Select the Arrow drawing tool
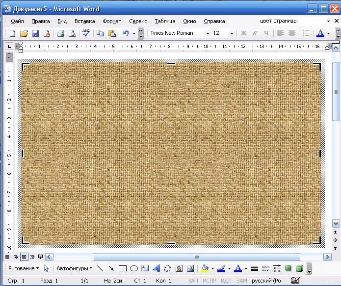The image size is (341, 286). click(x=111, y=268)
